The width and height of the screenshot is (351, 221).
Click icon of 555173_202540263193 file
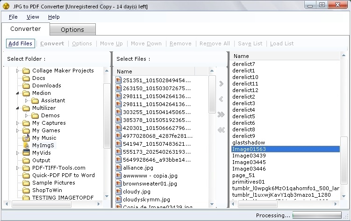coord(118,152)
